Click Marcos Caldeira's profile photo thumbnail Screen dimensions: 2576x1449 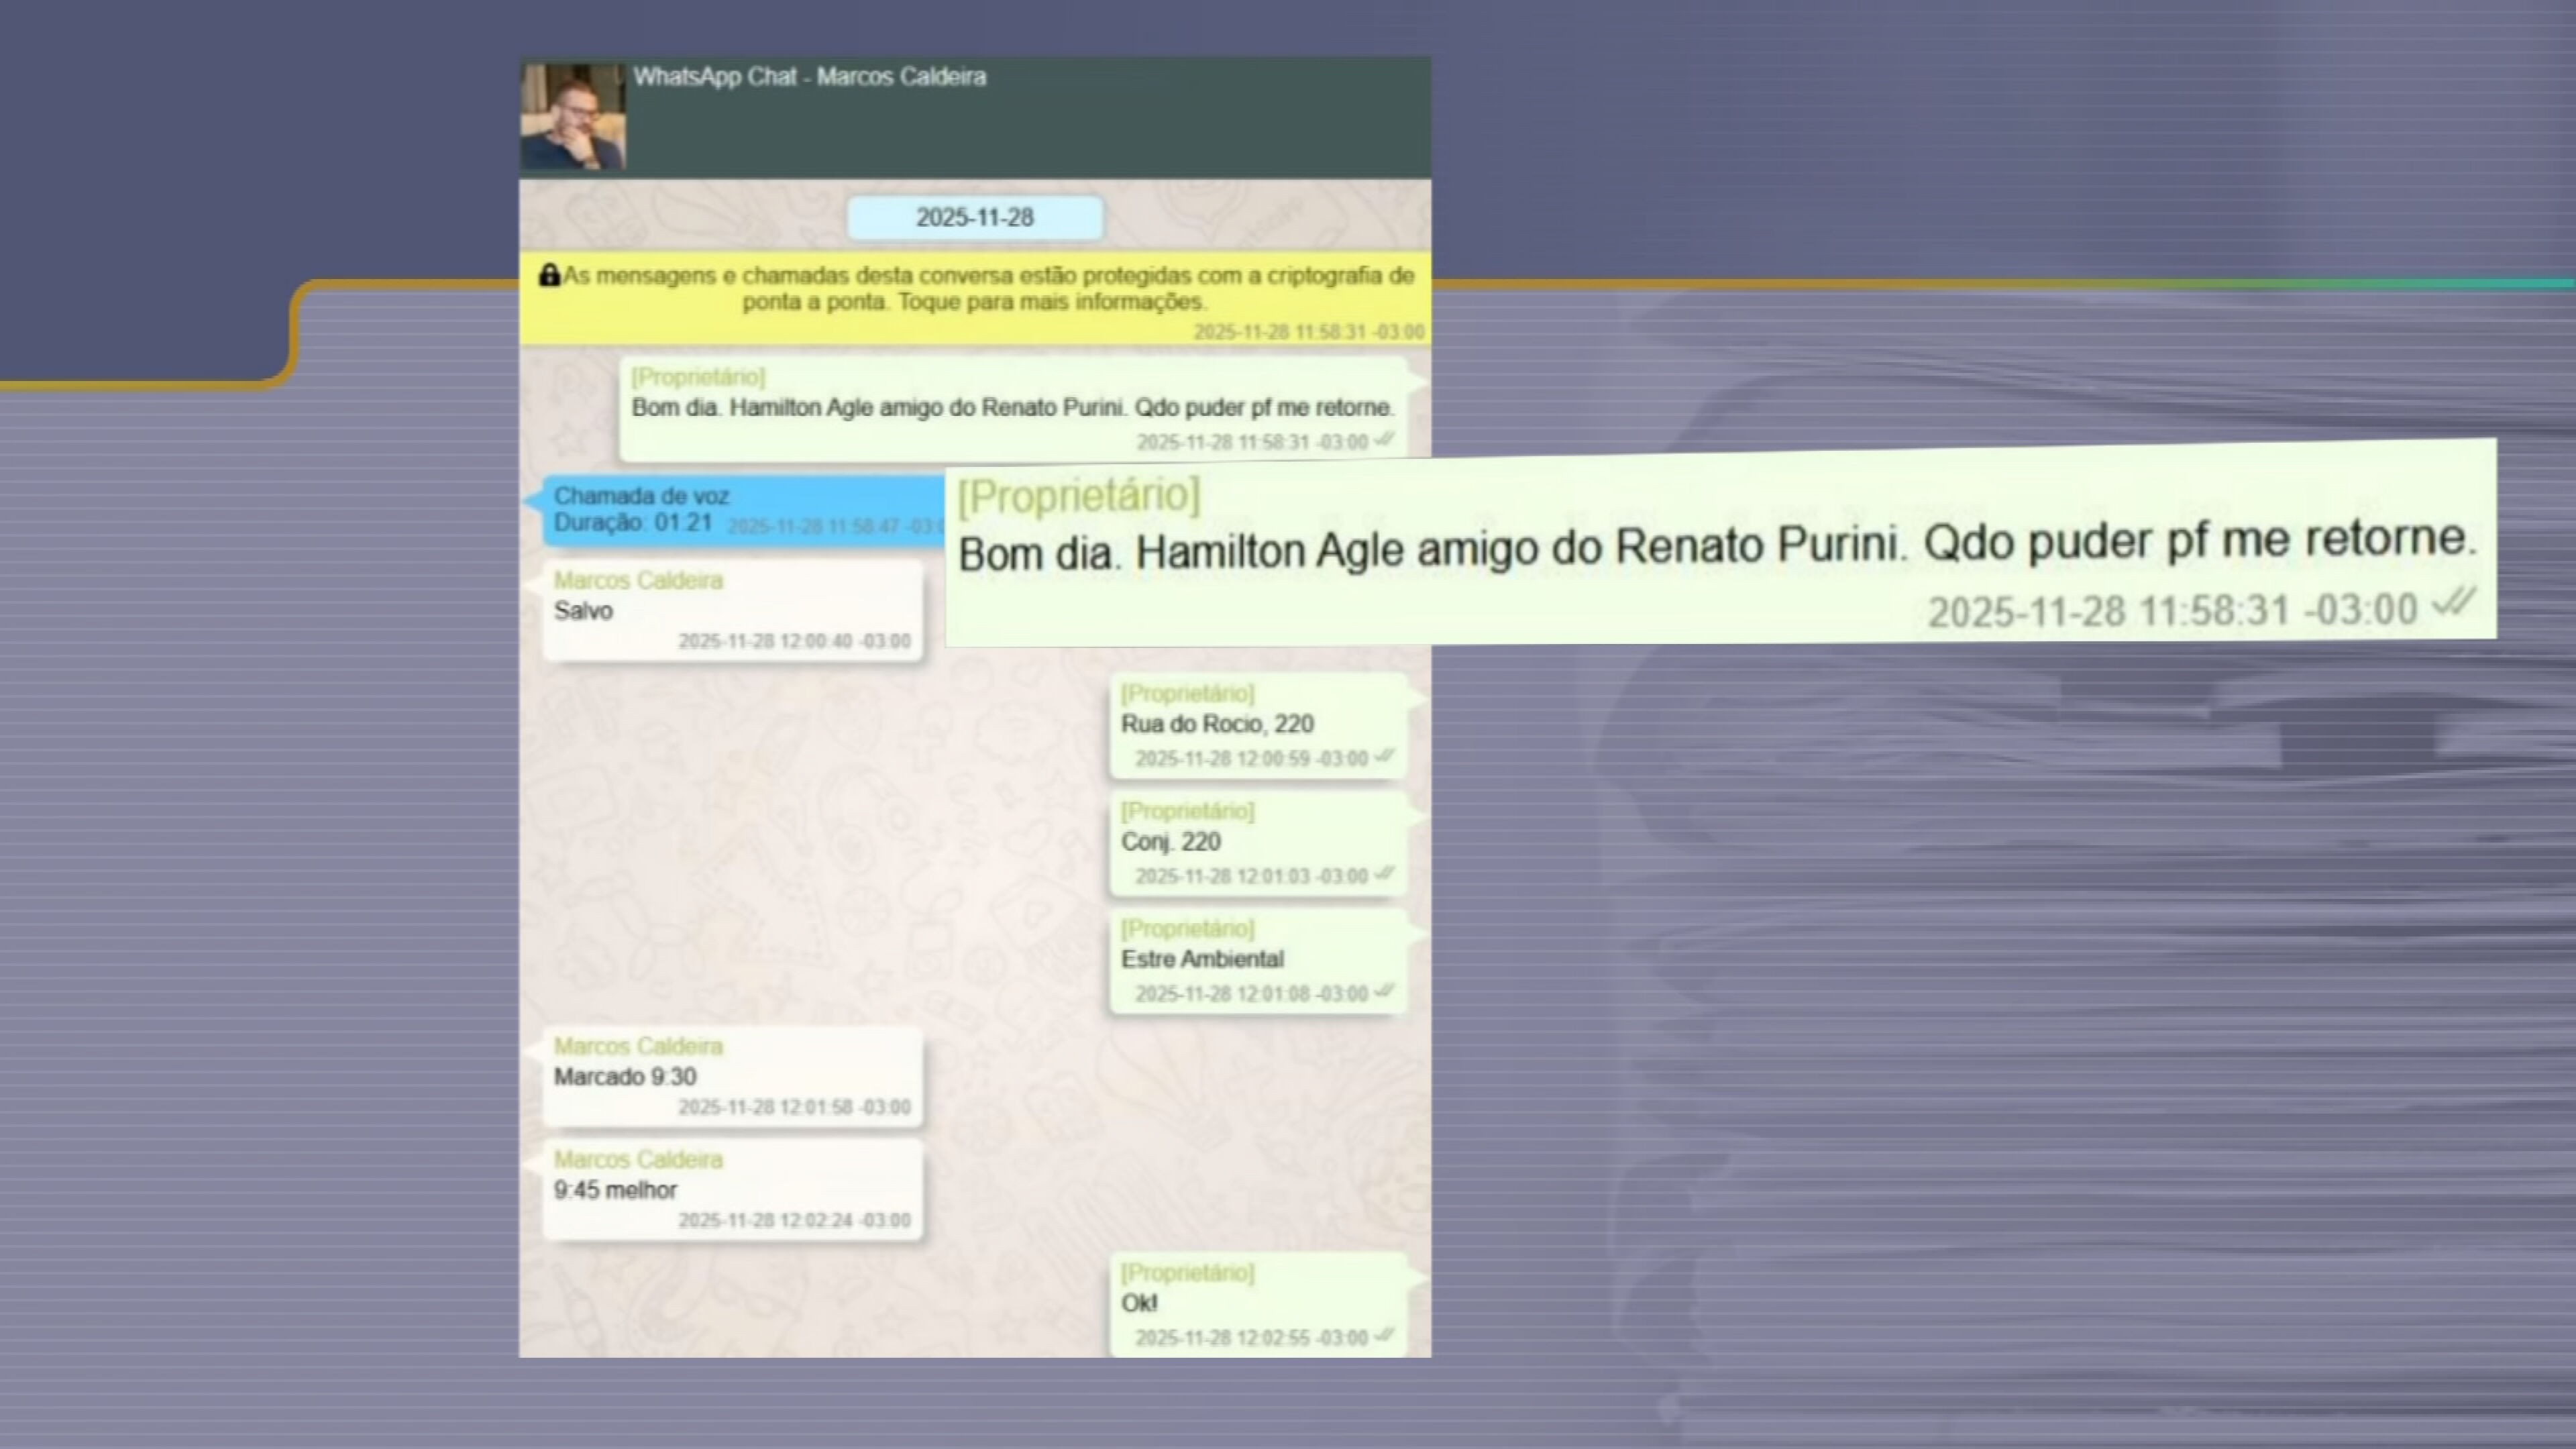tap(573, 117)
